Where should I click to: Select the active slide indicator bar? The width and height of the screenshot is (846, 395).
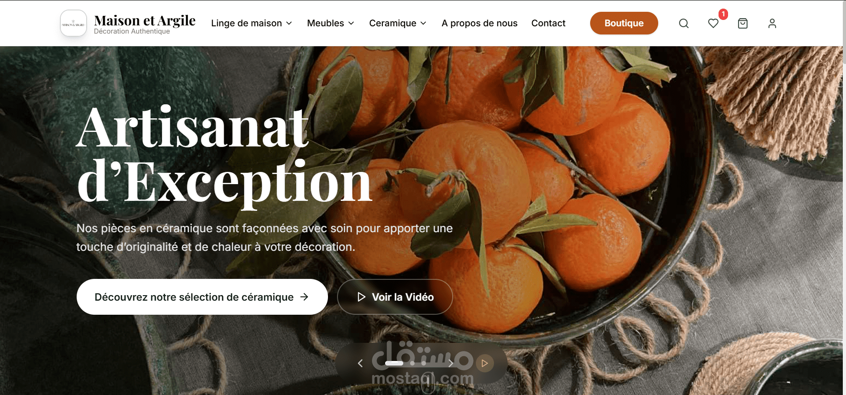[x=394, y=363]
